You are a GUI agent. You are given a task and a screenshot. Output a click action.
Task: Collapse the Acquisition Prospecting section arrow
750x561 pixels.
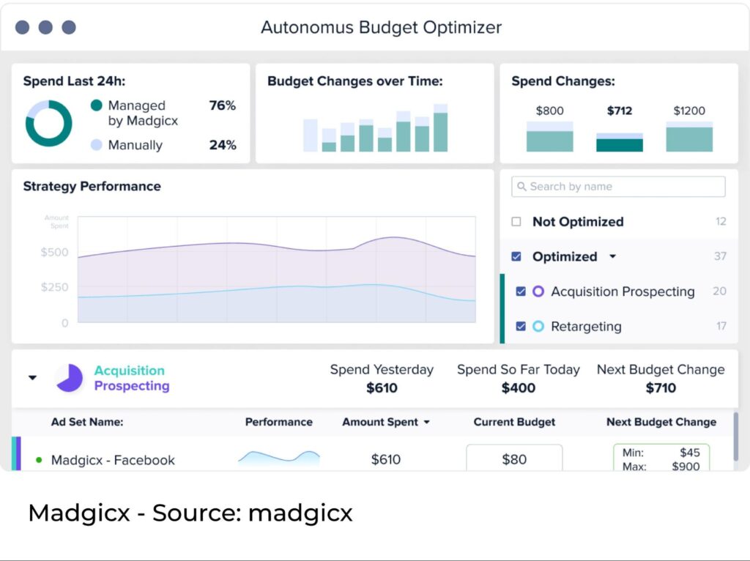tap(32, 378)
